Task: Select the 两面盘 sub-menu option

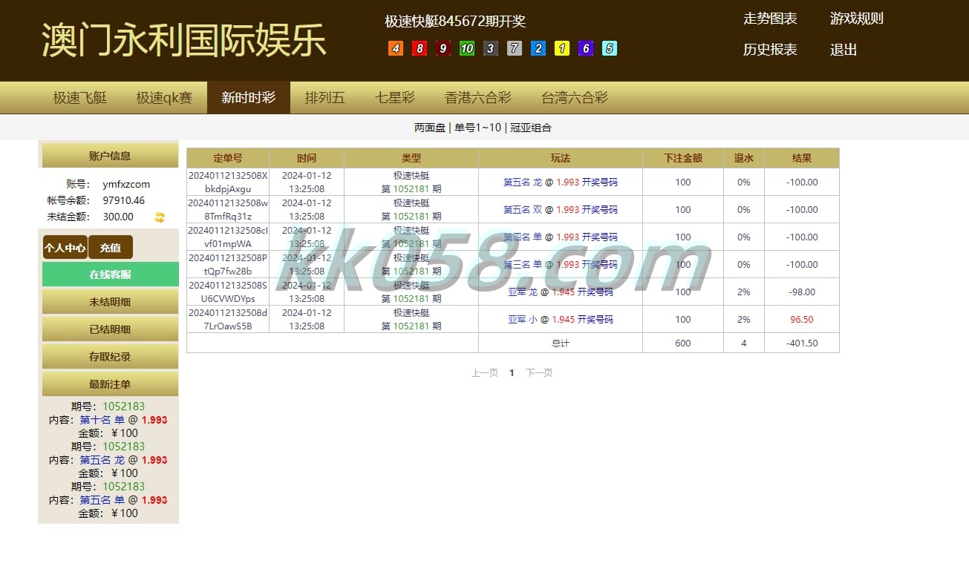Action: [430, 128]
